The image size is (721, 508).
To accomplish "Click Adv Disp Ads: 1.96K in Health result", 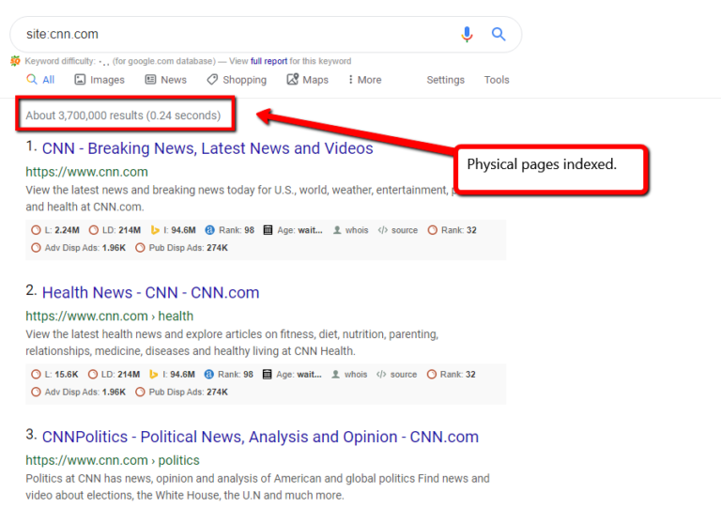I will pos(78,393).
